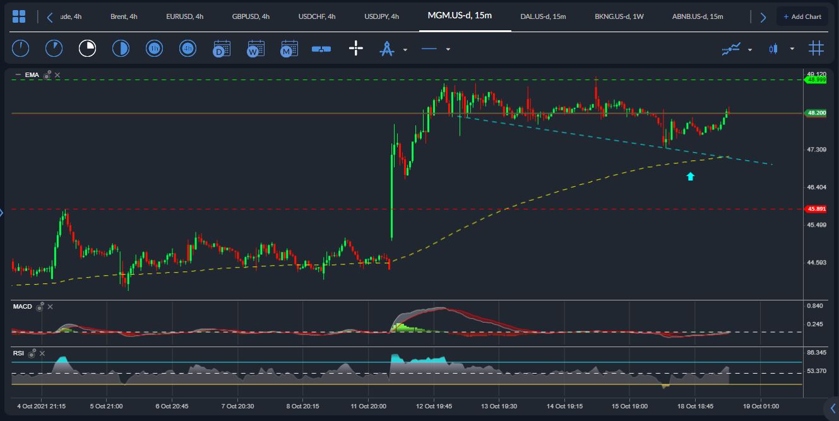The image size is (839, 421).
Task: Select the half-circle 30-minute timeframe
Action: (121, 48)
